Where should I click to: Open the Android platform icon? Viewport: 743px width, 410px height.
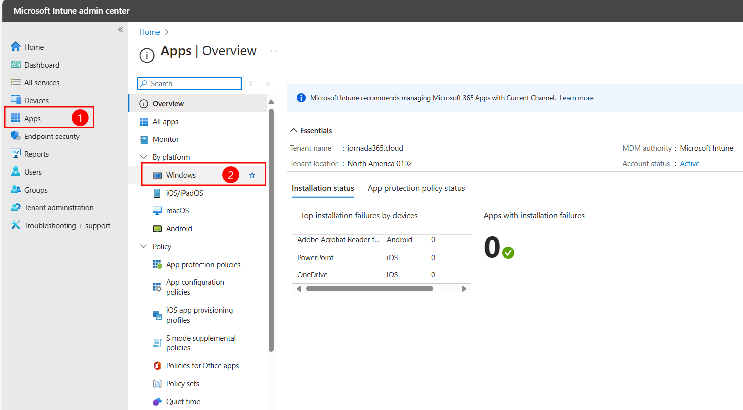pos(157,229)
